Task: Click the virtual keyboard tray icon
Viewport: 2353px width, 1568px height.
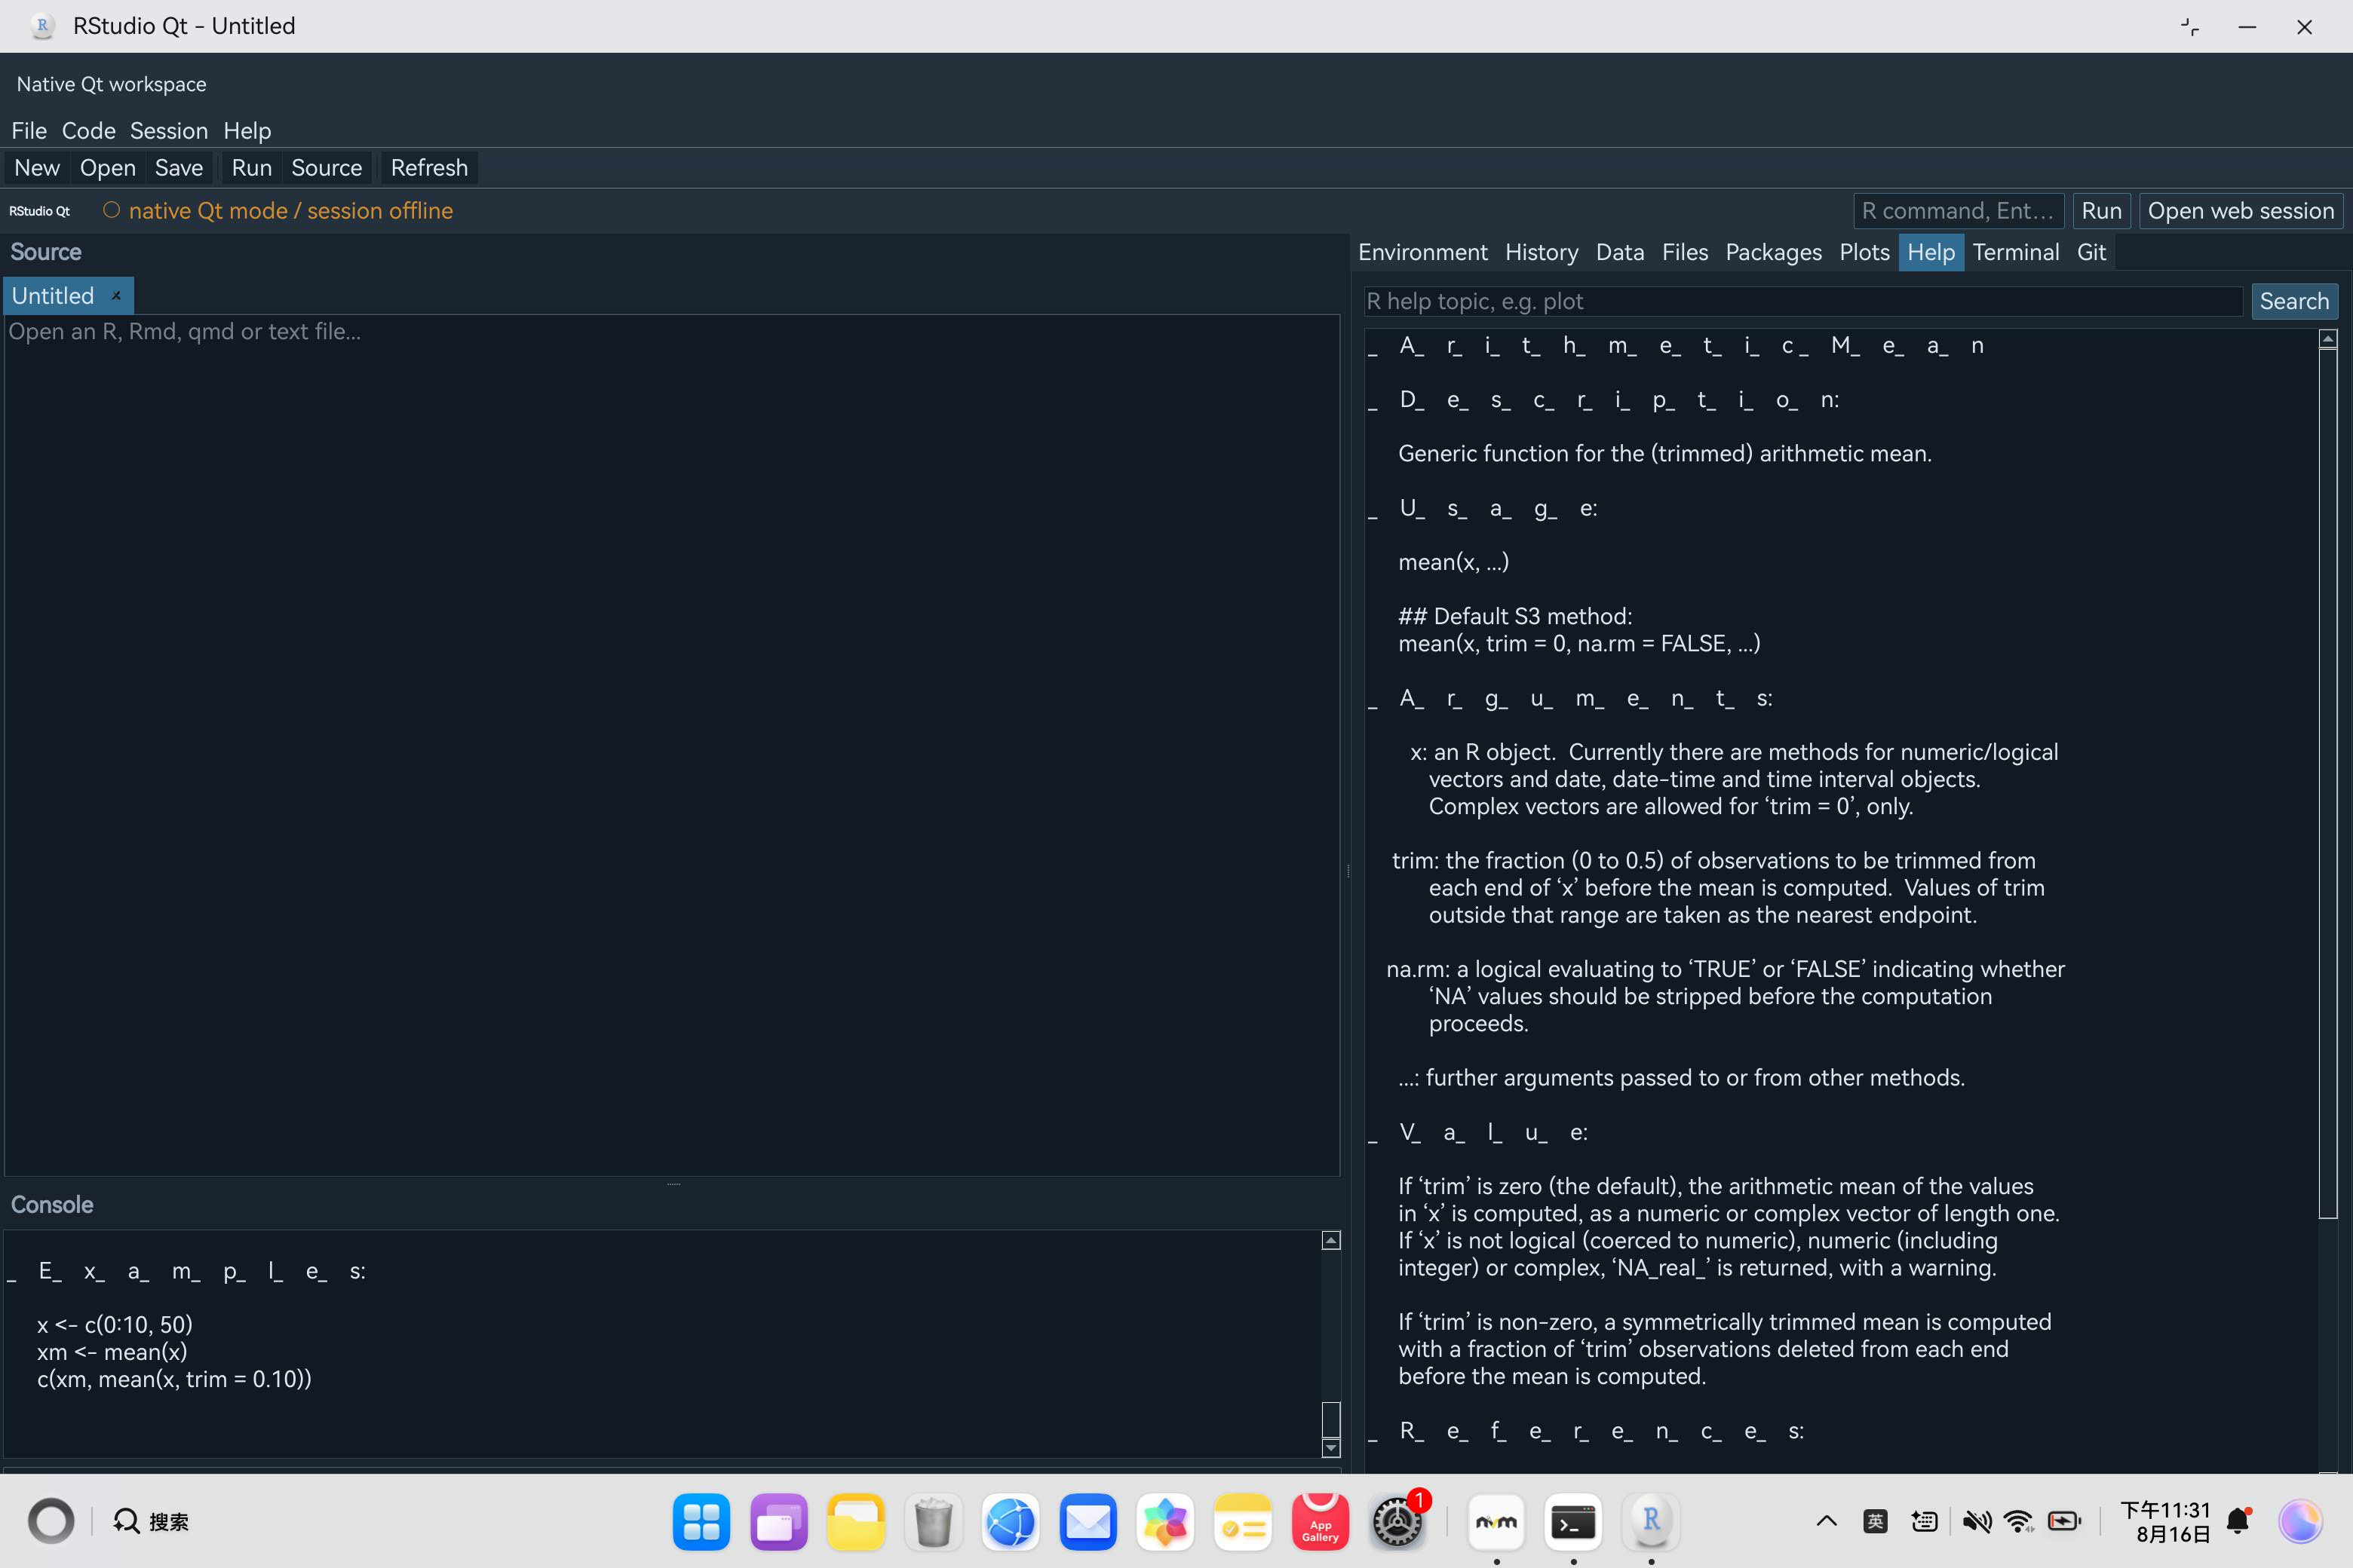Action: tap(1924, 1521)
